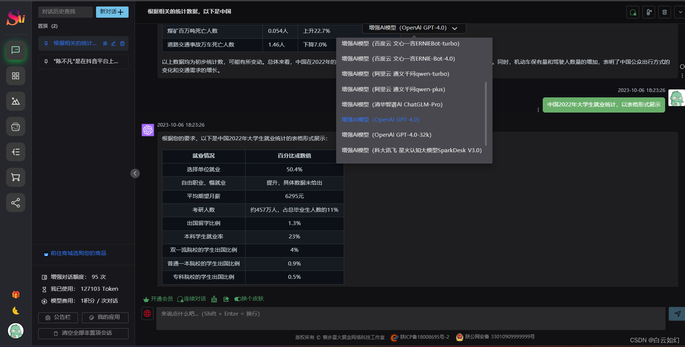Open the share icon in sidebar

(16, 203)
